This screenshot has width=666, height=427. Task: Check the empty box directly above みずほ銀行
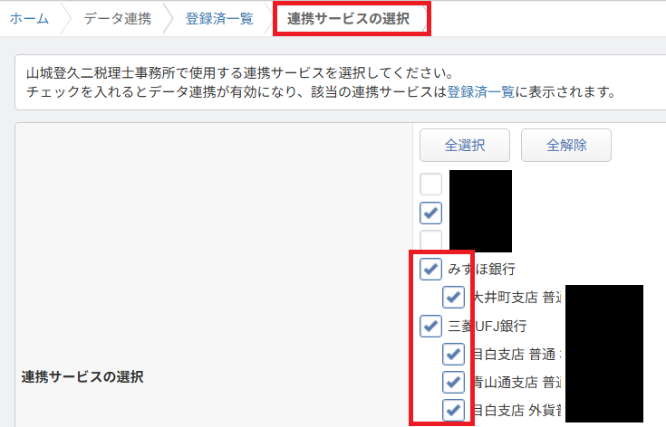pyautogui.click(x=430, y=240)
